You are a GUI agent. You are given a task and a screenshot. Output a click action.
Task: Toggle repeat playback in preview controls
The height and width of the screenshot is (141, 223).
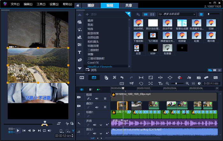click(x=44, y=130)
